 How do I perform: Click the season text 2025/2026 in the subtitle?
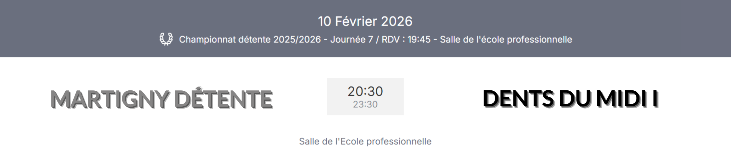point(297,40)
